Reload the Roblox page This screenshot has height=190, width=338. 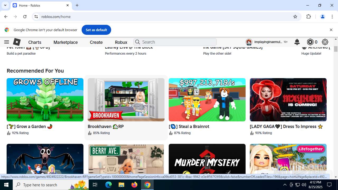(25, 17)
